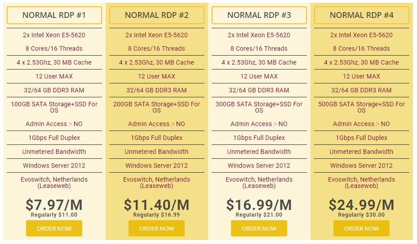Click ORDER NOW for the $11.40/M plan
The height and width of the screenshot is (244, 417).
pyautogui.click(x=156, y=228)
